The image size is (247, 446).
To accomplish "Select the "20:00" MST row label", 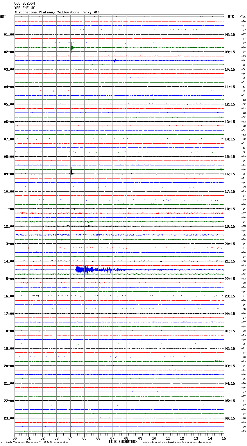I will click(x=9, y=366).
